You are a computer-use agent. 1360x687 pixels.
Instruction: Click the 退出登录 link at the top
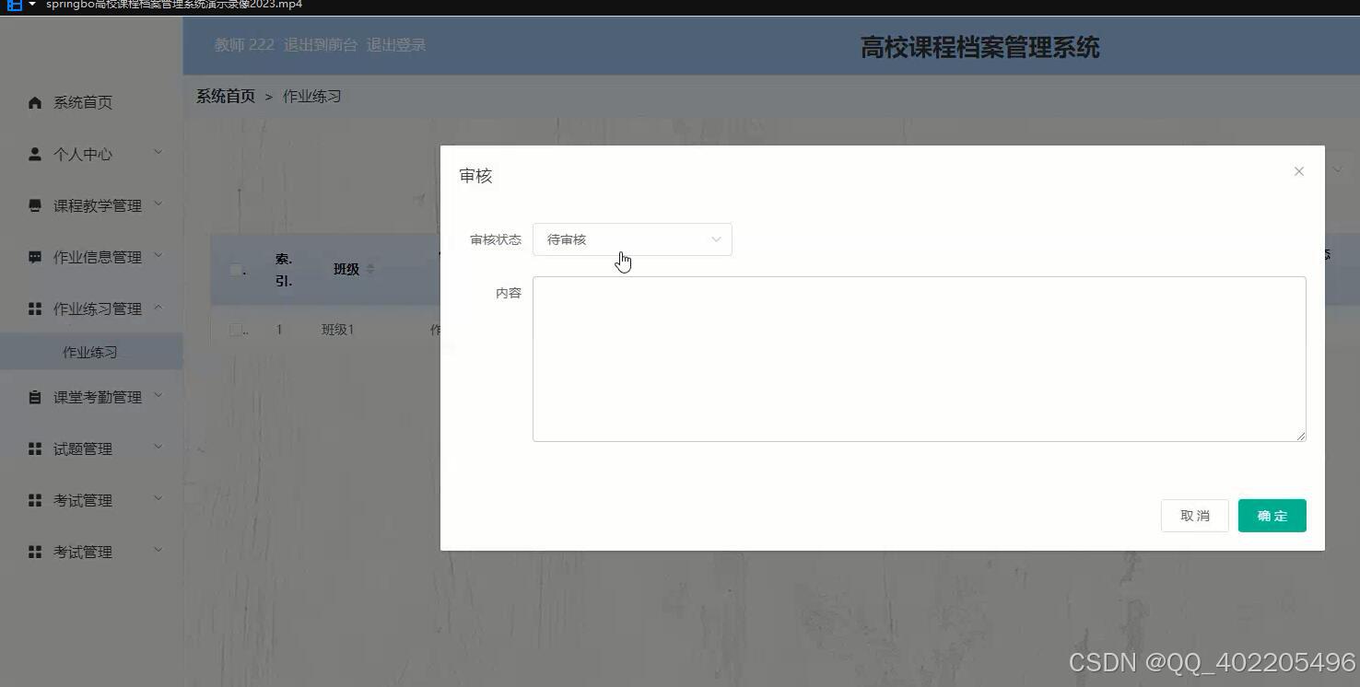tap(395, 43)
